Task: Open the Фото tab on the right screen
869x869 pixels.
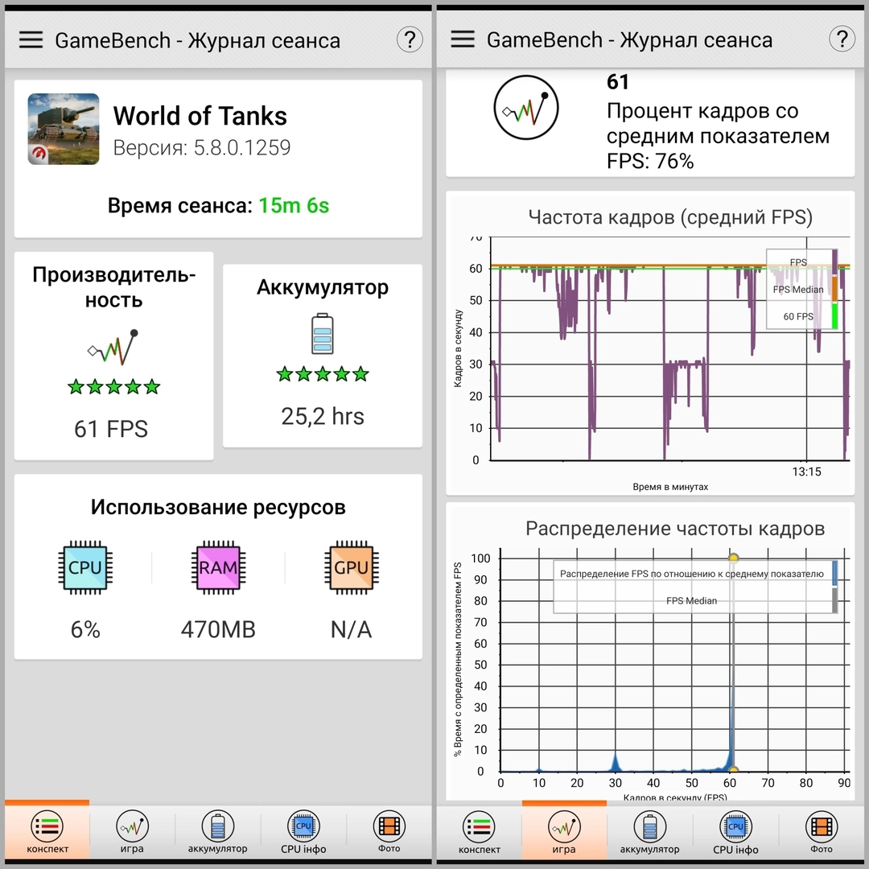Action: [822, 833]
